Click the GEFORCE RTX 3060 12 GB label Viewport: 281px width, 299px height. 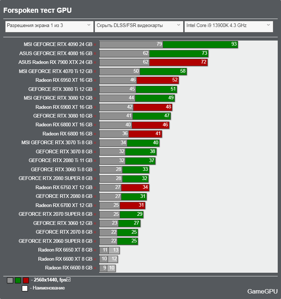coord(63,223)
